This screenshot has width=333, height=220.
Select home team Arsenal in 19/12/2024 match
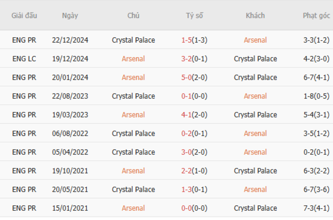(133, 59)
